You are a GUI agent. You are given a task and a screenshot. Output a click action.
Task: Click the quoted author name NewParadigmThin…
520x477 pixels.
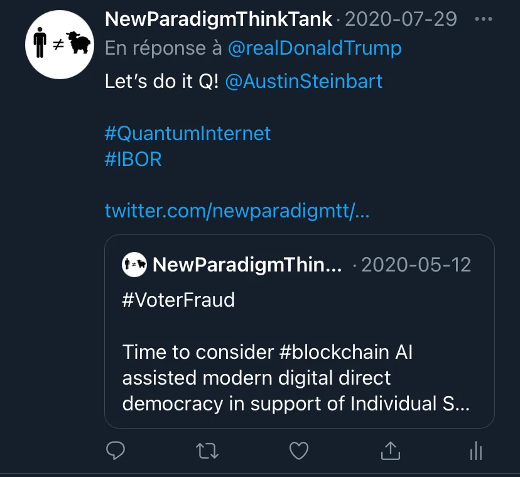click(247, 265)
